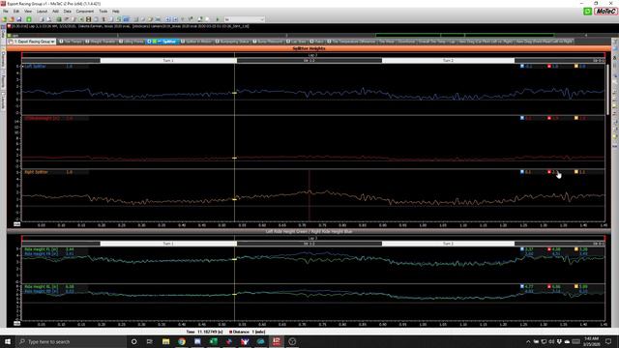The height and width of the screenshot is (348, 619).
Task: Click the MoTeC logo button
Action: pyautogui.click(x=605, y=11)
